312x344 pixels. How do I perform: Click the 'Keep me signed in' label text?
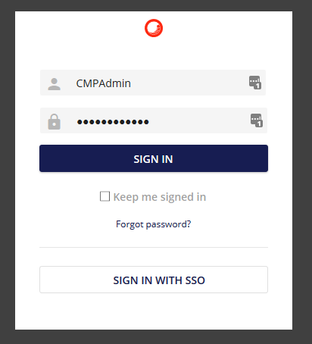tap(160, 197)
